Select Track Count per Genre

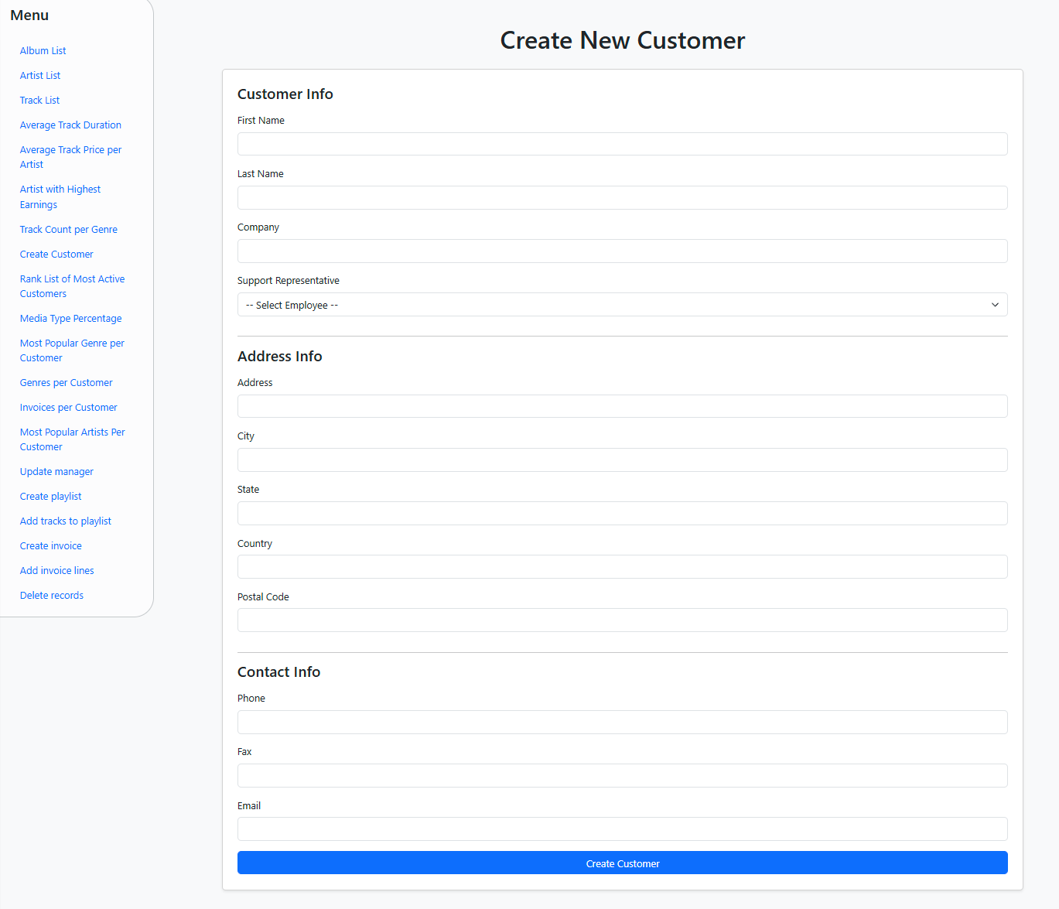pyautogui.click(x=69, y=230)
